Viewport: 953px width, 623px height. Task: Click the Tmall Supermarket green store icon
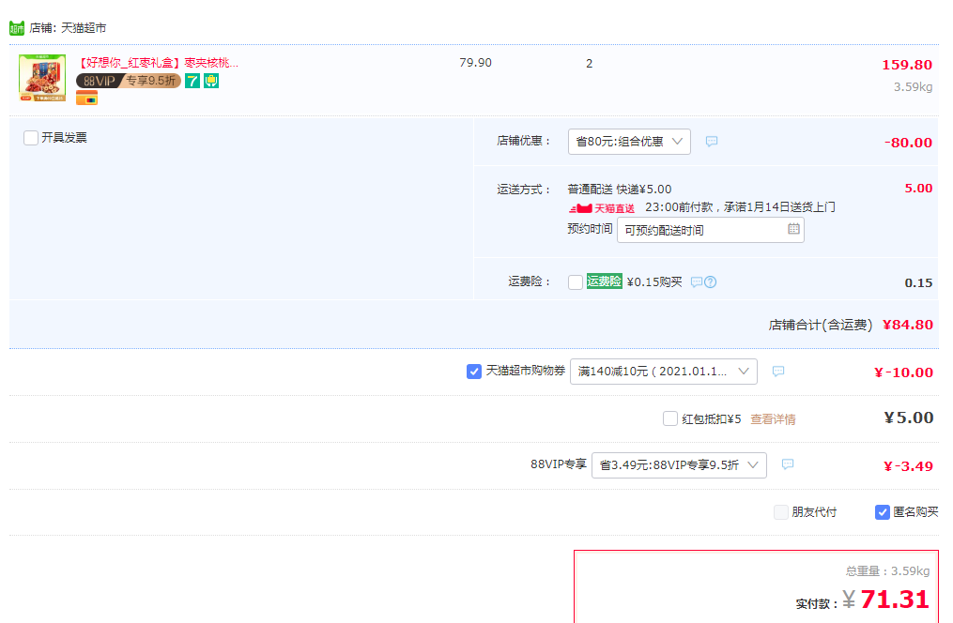16,28
